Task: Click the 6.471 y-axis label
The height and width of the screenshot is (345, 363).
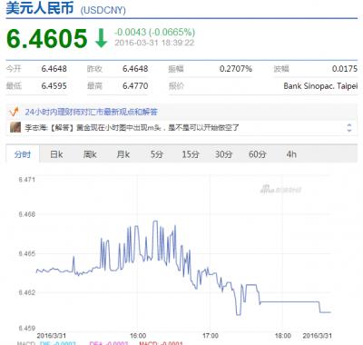Action: pos(27,180)
